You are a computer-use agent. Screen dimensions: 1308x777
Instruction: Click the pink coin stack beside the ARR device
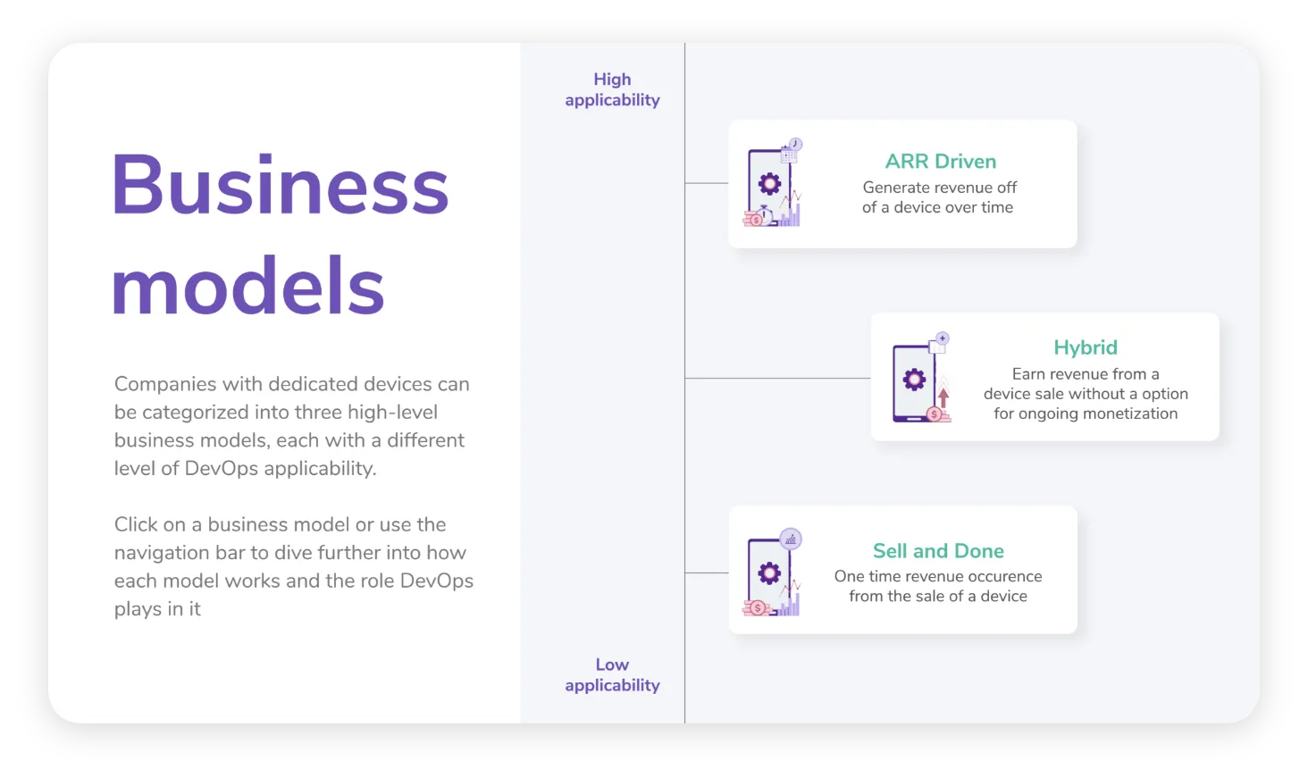click(x=747, y=218)
